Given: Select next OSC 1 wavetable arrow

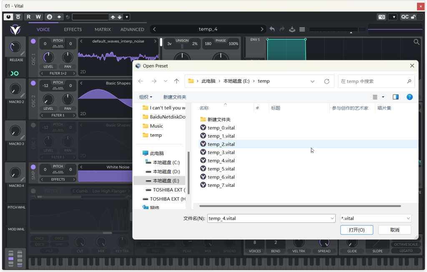Looking at the screenshot, I should 156,41.
